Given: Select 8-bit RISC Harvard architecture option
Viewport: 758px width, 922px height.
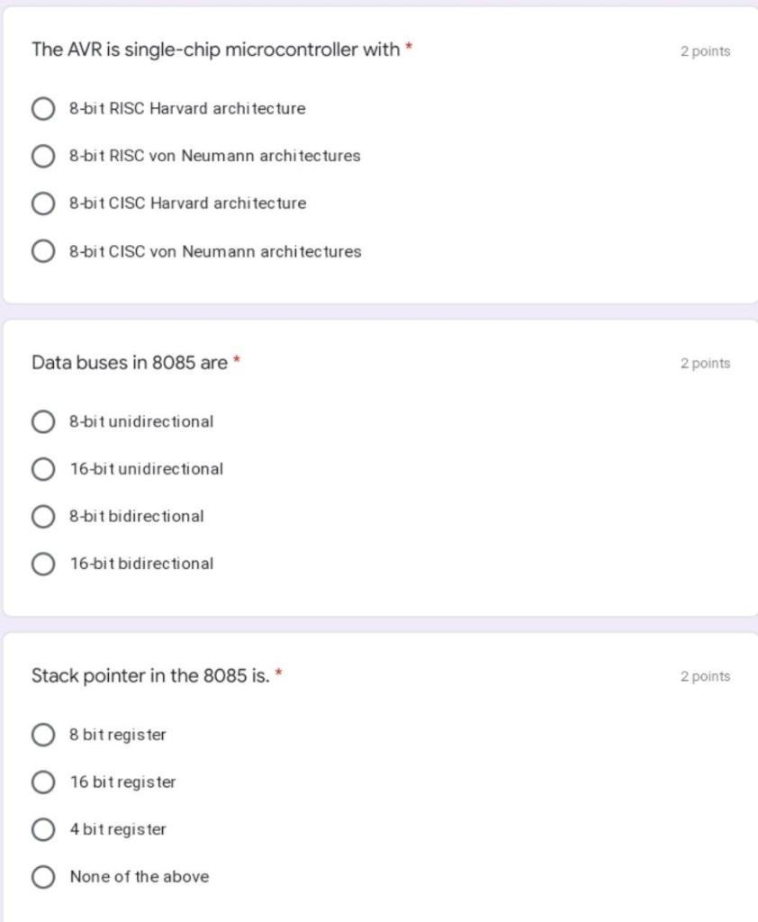Looking at the screenshot, I should pos(43,109).
